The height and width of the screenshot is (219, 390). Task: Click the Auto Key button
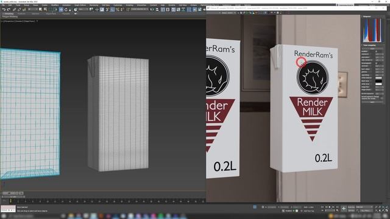click(351, 207)
